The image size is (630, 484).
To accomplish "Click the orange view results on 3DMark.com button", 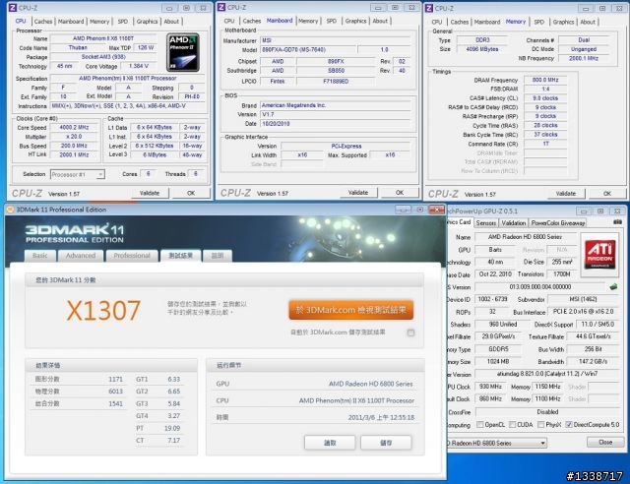I will tap(350, 310).
